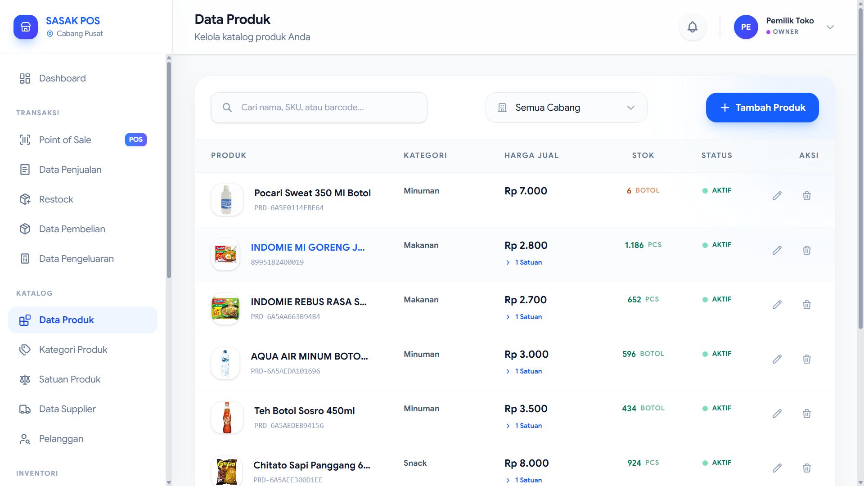Click the Dashboard grid icon

pos(25,78)
